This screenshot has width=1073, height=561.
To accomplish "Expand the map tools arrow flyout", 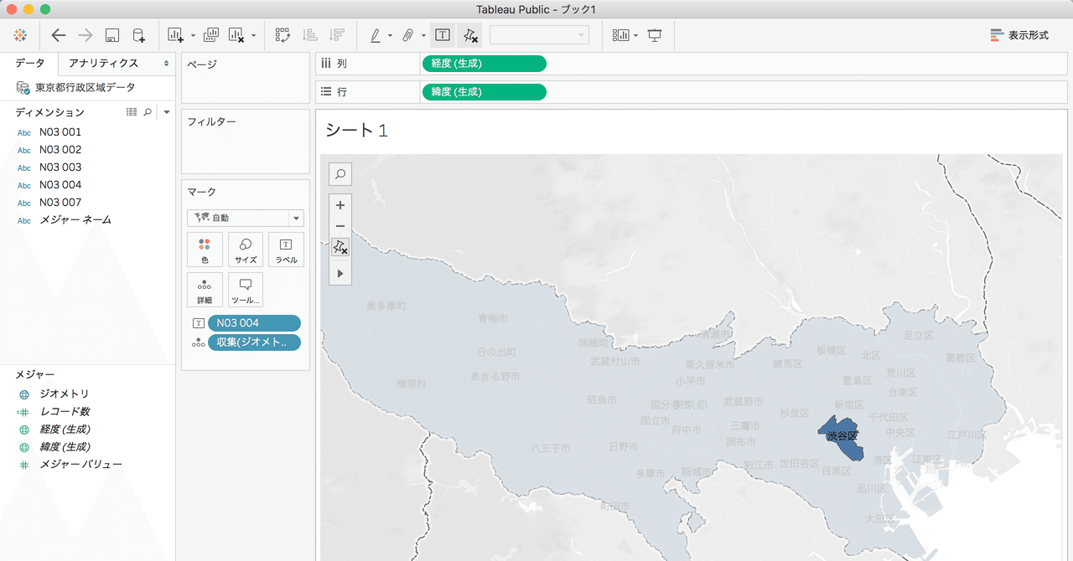I will tap(340, 274).
